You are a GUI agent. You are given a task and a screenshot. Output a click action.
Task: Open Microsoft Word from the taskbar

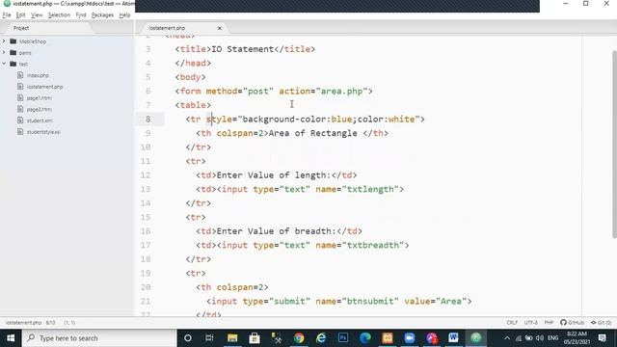coord(454,338)
